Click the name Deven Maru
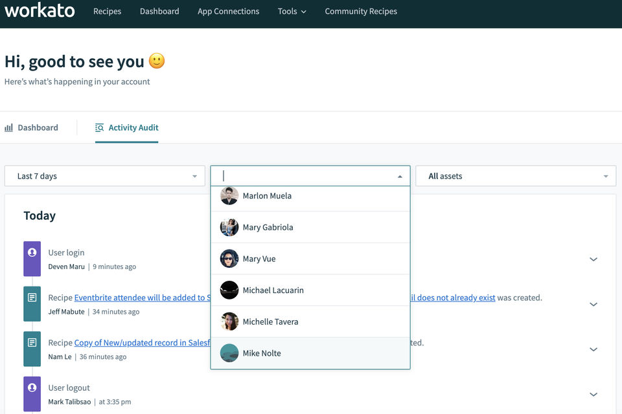Image resolution: width=622 pixels, height=414 pixels. click(66, 267)
